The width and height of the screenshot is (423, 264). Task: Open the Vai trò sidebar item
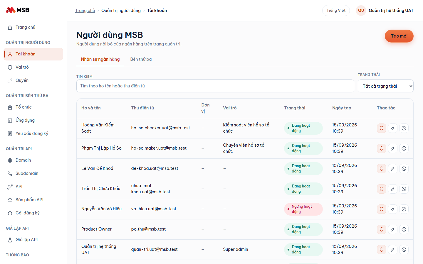33,67
